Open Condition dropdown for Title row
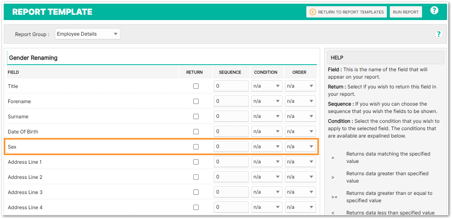Viewport: 452px width, 219px height. click(x=267, y=86)
